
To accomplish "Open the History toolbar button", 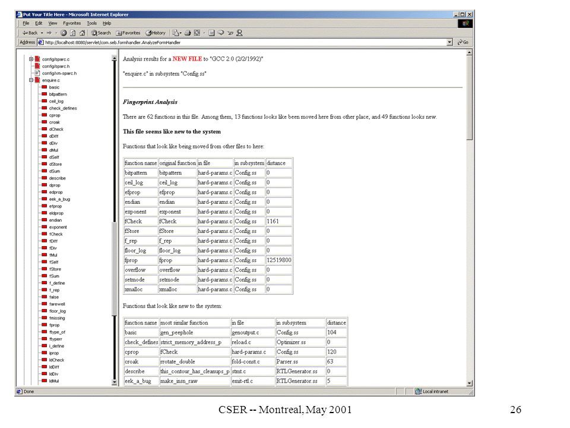I will tap(156, 33).
